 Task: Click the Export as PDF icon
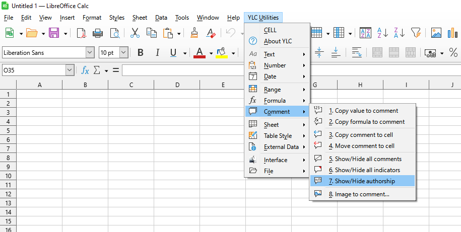coord(81,33)
